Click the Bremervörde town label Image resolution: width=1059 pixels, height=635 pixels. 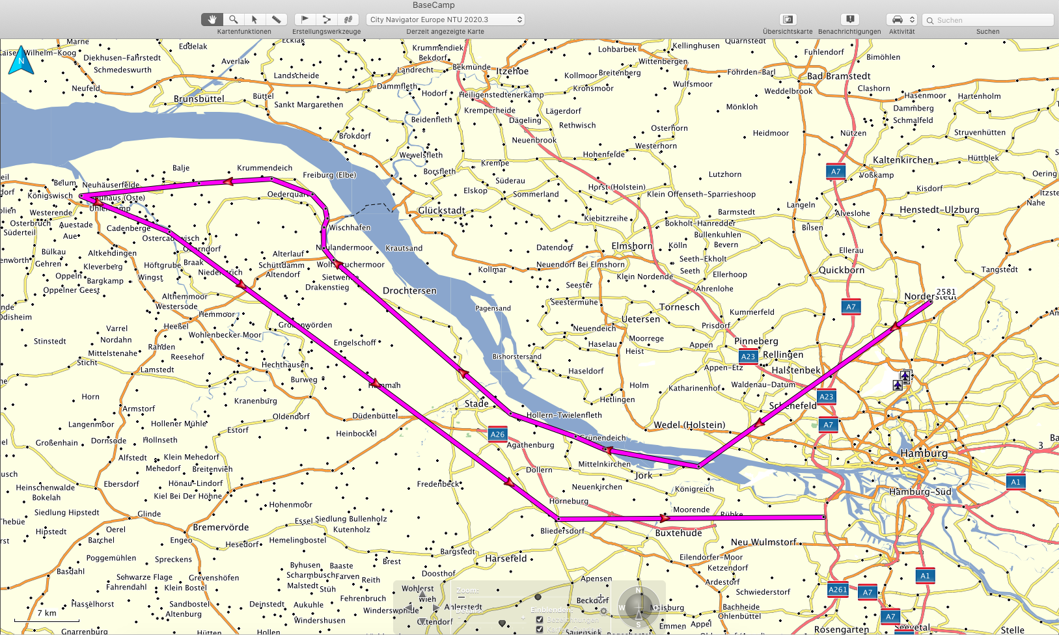coord(221,527)
